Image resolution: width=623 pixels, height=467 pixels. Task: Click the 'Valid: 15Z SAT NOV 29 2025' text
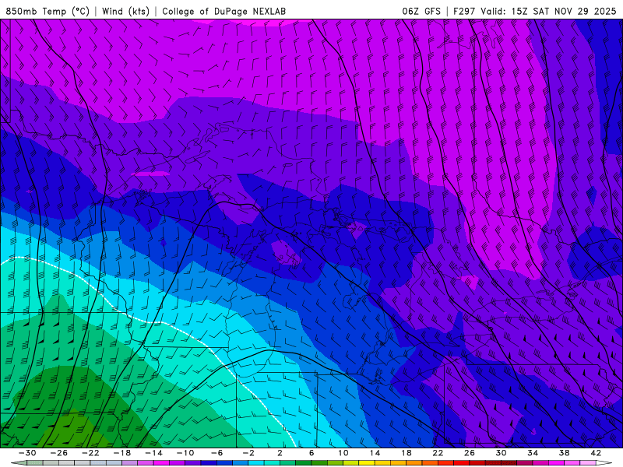tap(548, 11)
